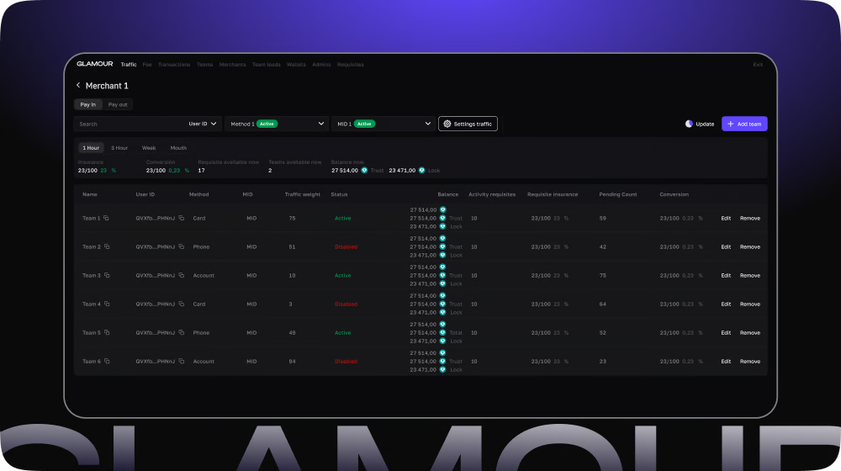Expand the MID 1 dropdown
Image resolution: width=841 pixels, height=471 pixels.
[383, 124]
